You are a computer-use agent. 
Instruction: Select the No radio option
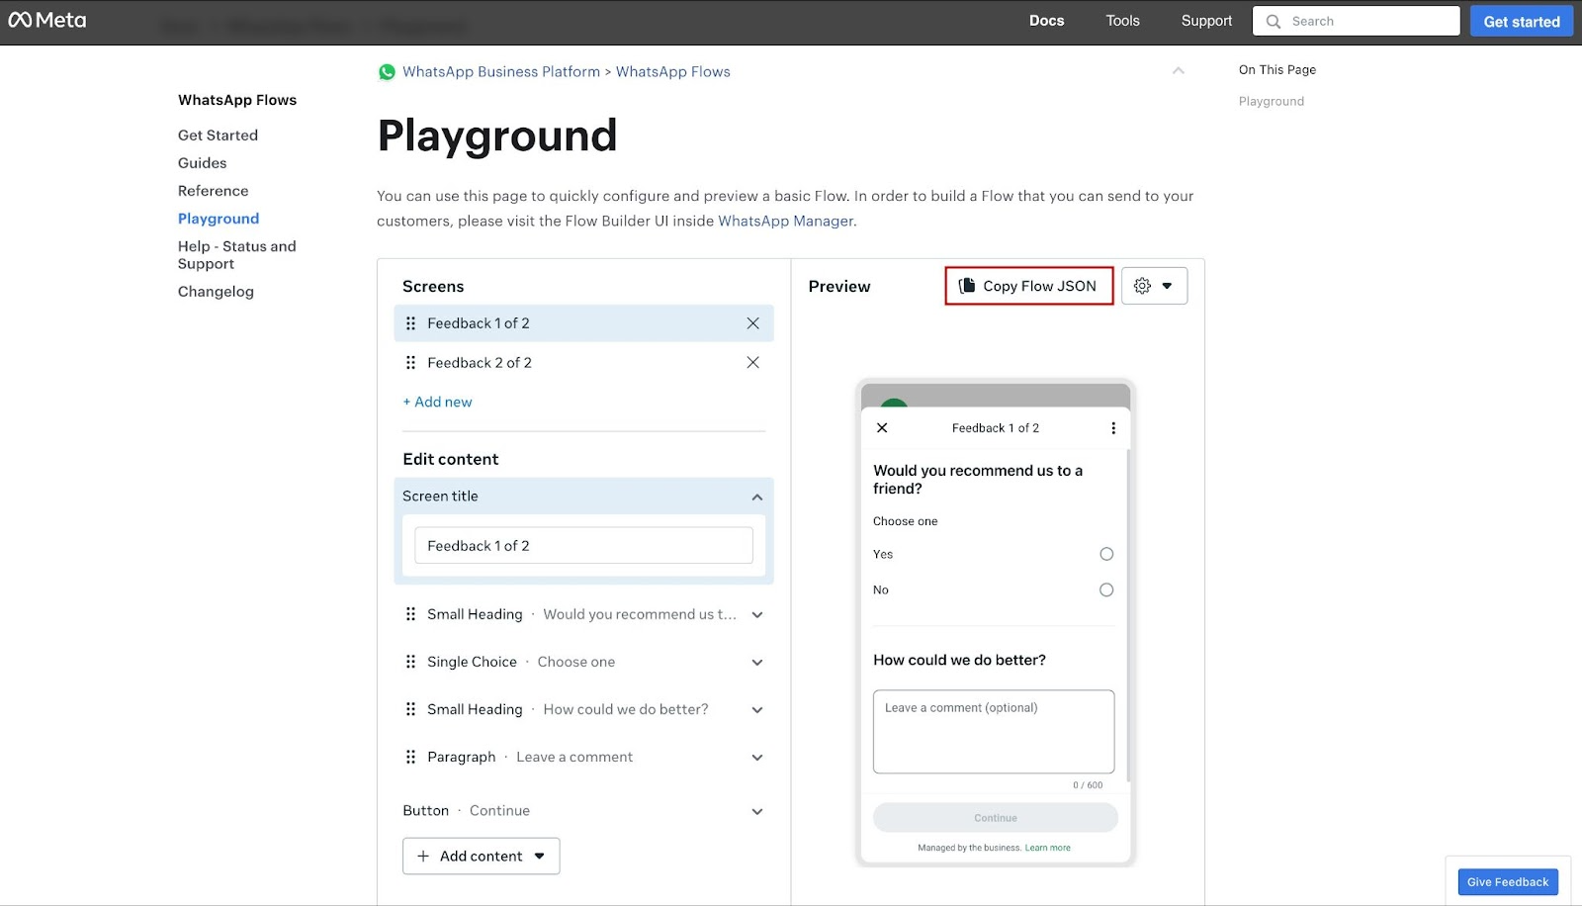click(1106, 589)
